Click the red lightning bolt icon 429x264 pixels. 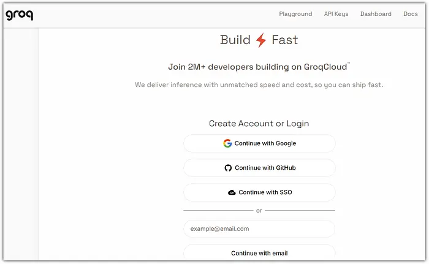tap(261, 40)
